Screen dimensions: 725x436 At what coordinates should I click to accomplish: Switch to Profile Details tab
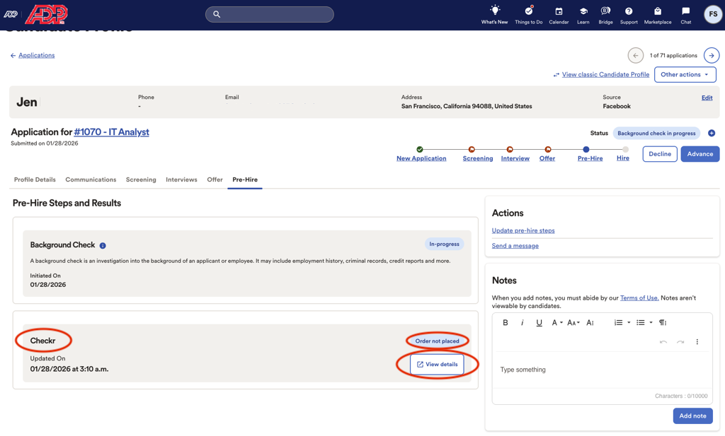pos(35,179)
